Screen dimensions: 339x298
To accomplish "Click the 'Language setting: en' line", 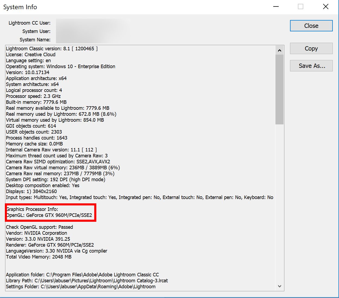I will click(28, 61).
